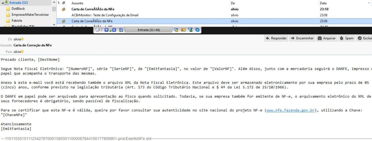Click the Fabiola folder icon

(8, 20)
